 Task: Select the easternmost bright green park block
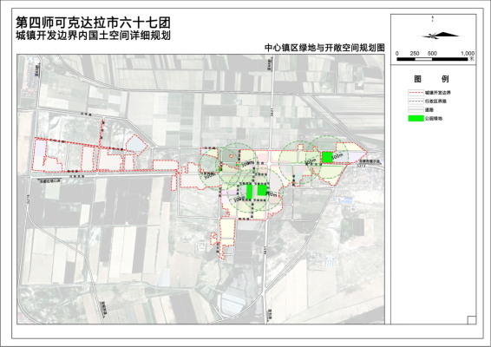(327, 157)
